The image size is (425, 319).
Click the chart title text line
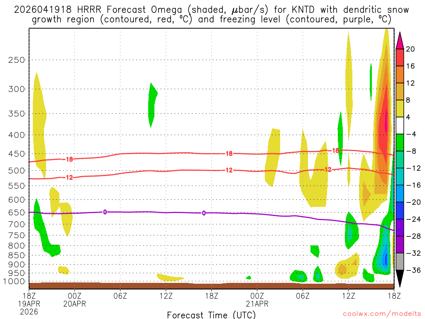coord(211,15)
